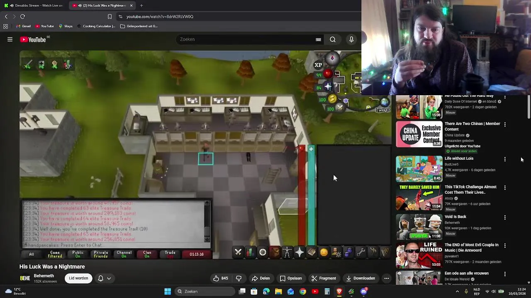
Task: Go back to the previous page
Action: 6,17
